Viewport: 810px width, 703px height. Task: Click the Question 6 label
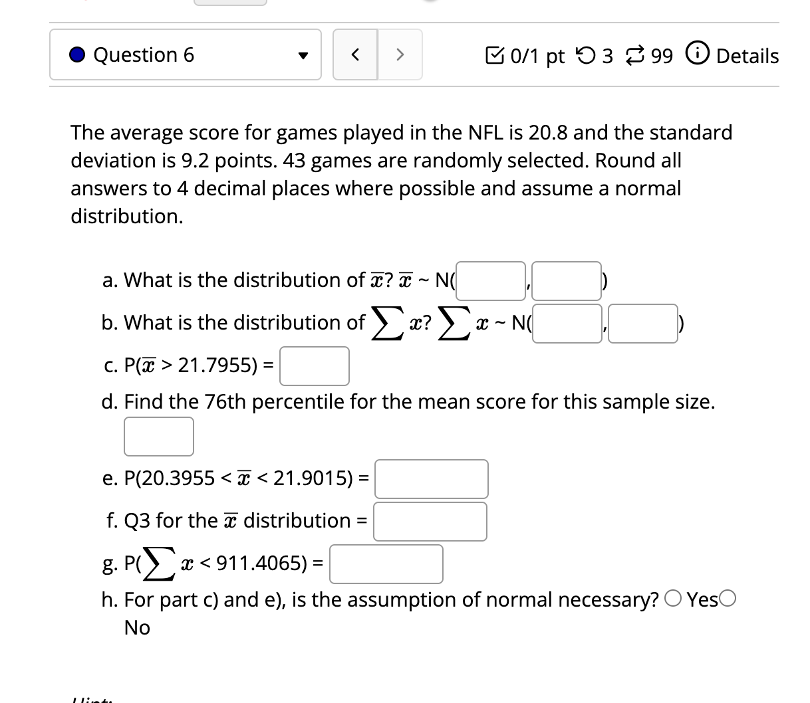pyautogui.click(x=144, y=55)
